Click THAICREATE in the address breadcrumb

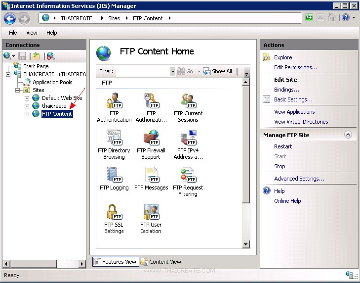point(77,18)
